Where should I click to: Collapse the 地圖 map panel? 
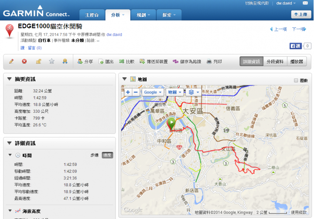point(124,79)
